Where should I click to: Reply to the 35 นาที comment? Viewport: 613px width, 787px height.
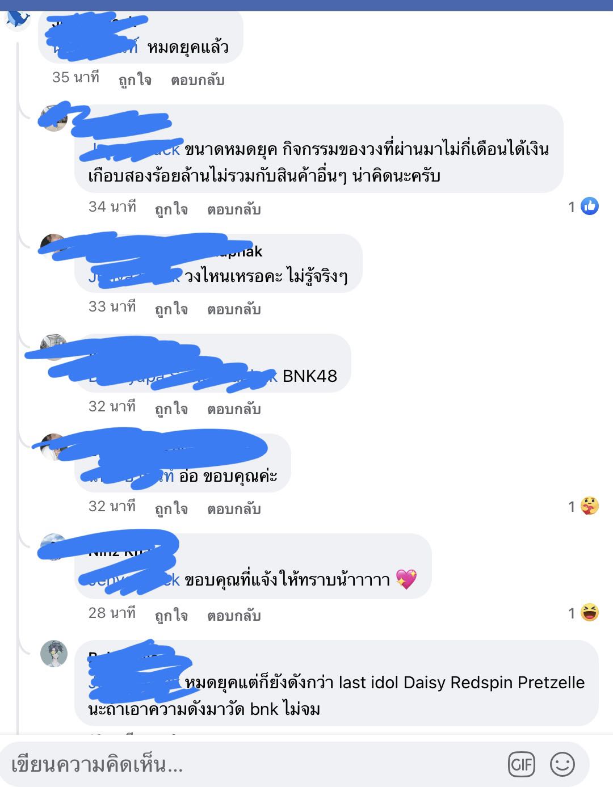[198, 79]
